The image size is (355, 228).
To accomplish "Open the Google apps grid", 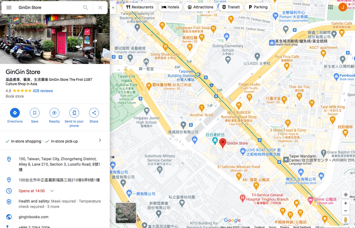I will (331, 7).
